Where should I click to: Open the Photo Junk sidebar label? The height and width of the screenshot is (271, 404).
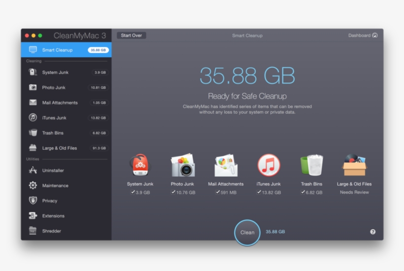(54, 88)
